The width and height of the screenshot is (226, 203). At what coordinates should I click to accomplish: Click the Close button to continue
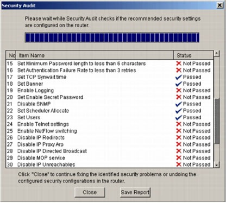90,192
